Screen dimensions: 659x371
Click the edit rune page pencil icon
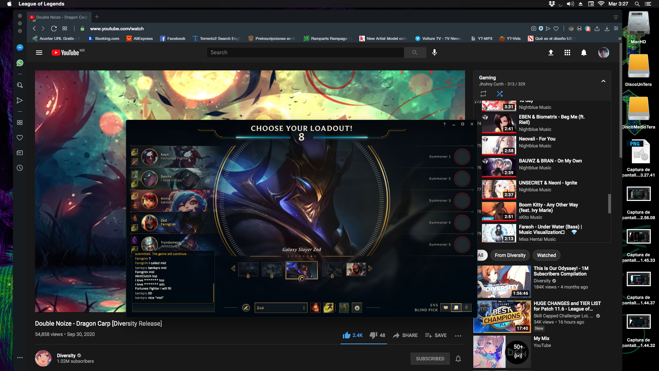tap(246, 308)
